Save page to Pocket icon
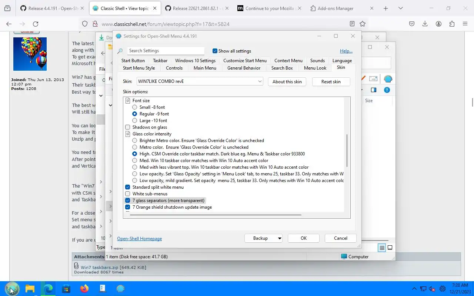Image resolution: width=474 pixels, height=296 pixels. (x=412, y=24)
